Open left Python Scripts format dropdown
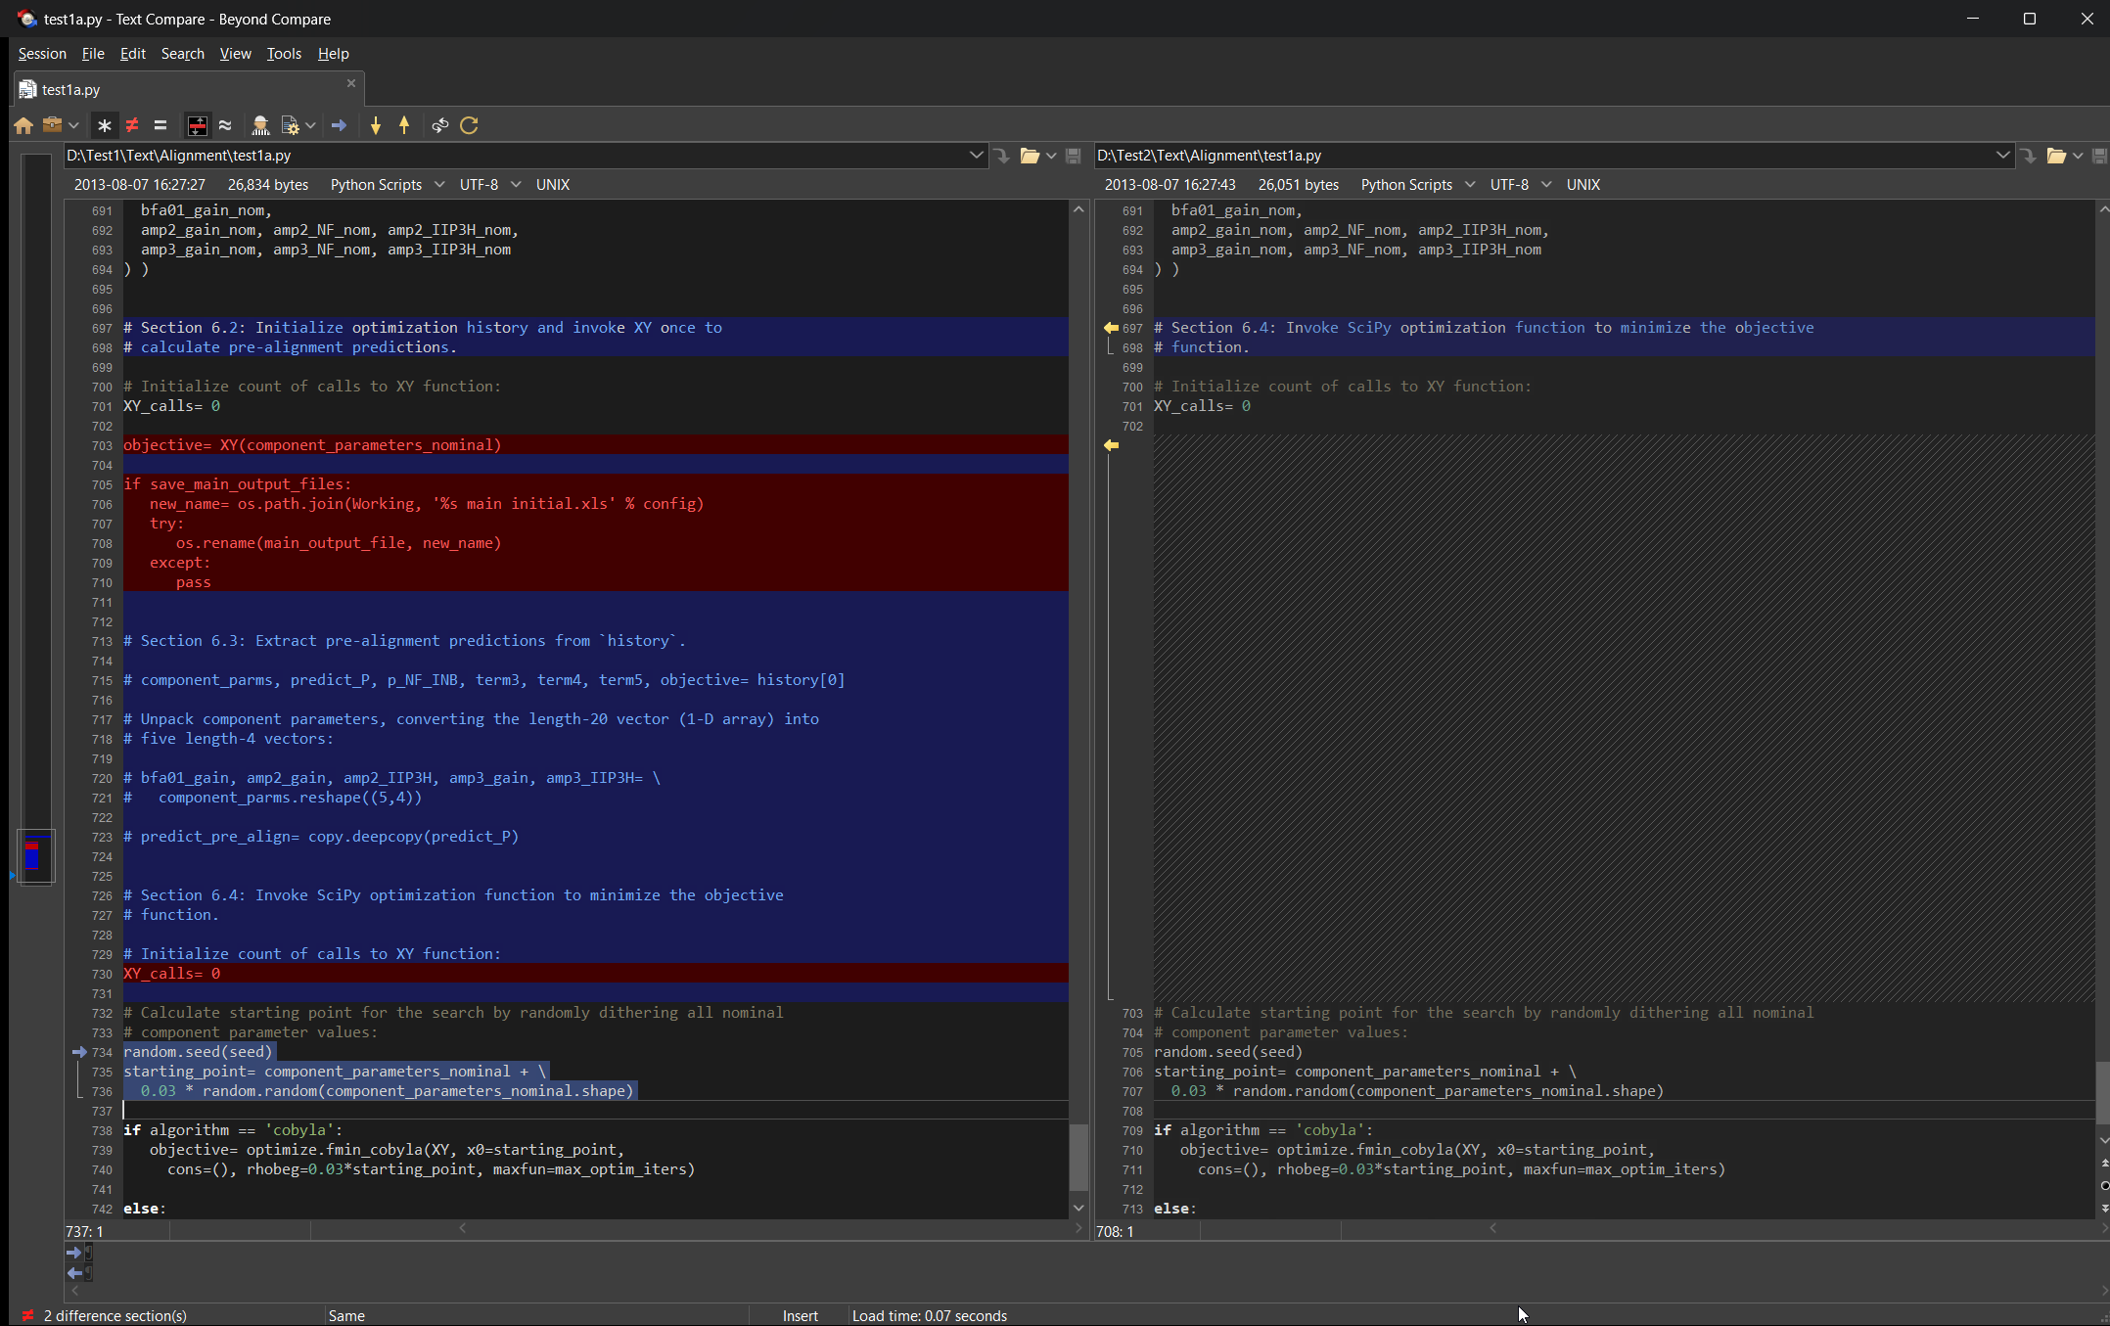The height and width of the screenshot is (1326, 2110). (x=388, y=185)
